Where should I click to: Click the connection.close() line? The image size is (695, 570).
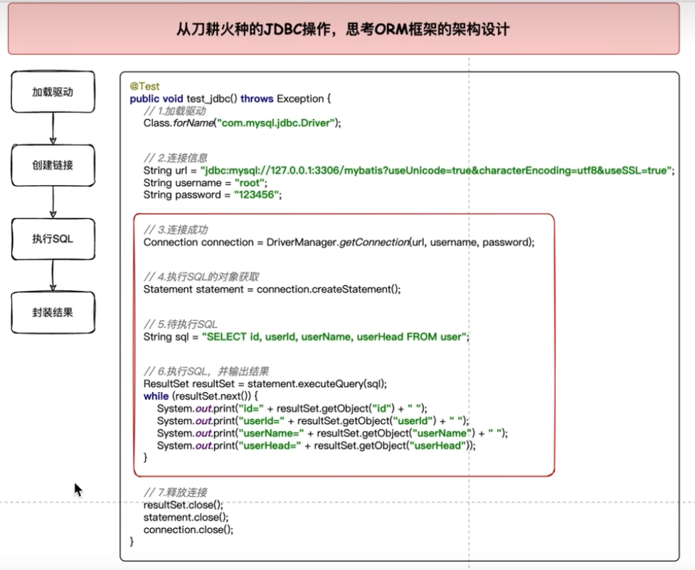(x=188, y=529)
